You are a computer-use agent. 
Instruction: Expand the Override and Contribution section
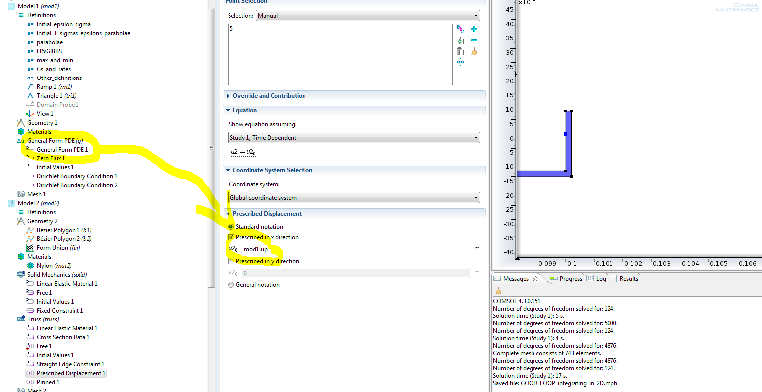pos(269,96)
